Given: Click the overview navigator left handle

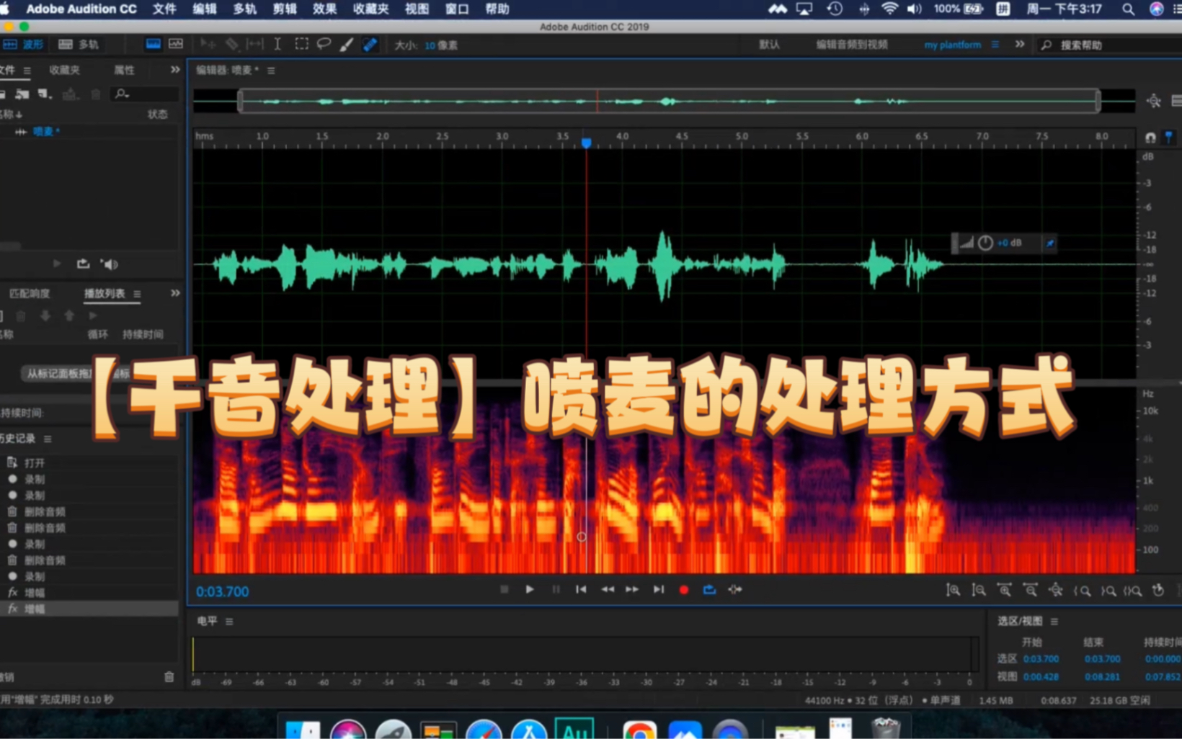Looking at the screenshot, I should (241, 101).
